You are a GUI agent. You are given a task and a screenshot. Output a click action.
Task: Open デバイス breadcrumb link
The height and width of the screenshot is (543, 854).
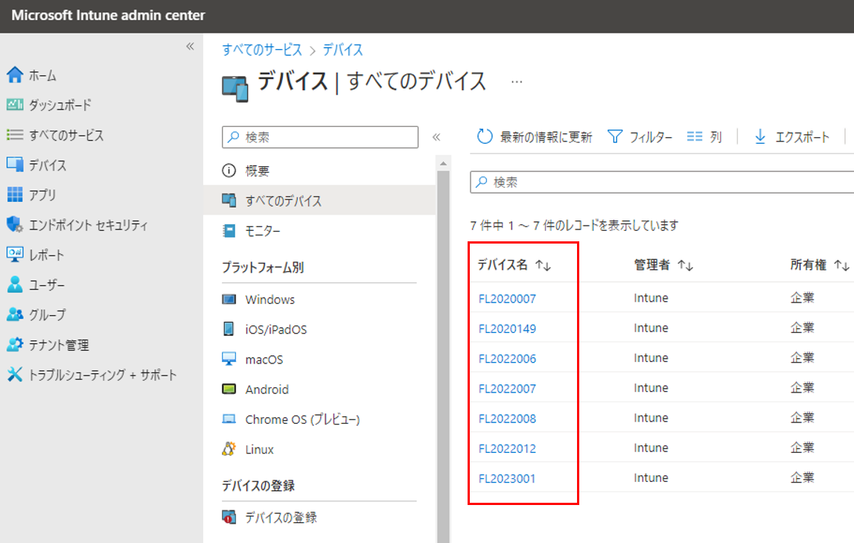tap(342, 50)
